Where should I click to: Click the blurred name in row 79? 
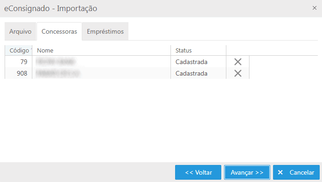(x=55, y=61)
